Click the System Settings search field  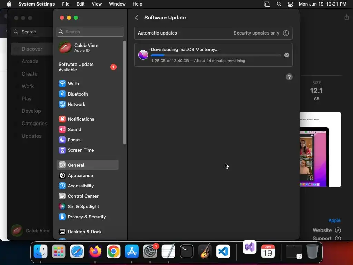click(90, 32)
